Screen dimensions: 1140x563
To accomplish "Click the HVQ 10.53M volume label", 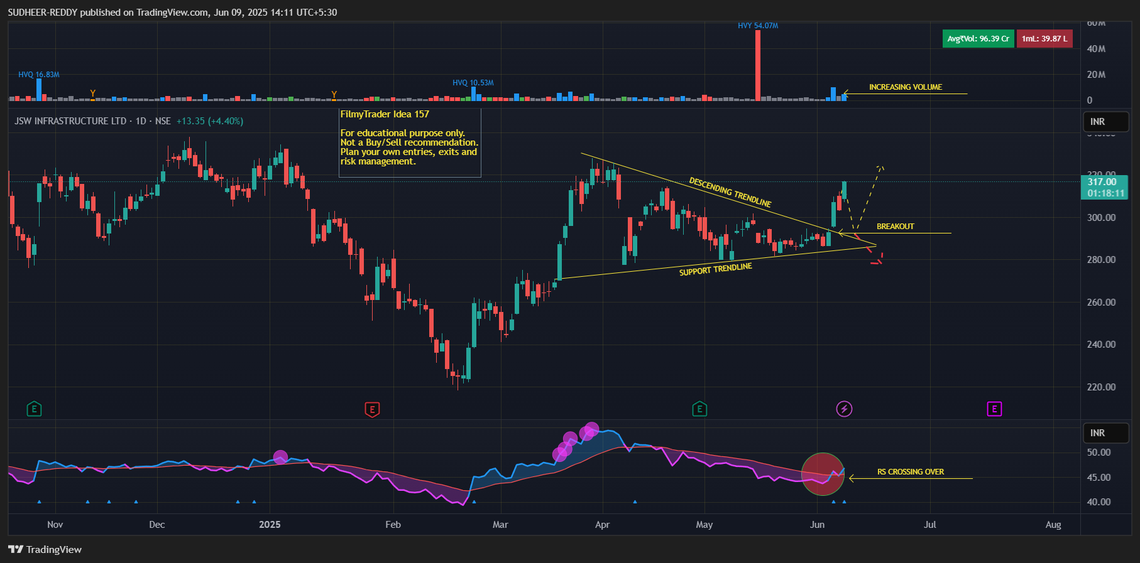I will [x=473, y=83].
